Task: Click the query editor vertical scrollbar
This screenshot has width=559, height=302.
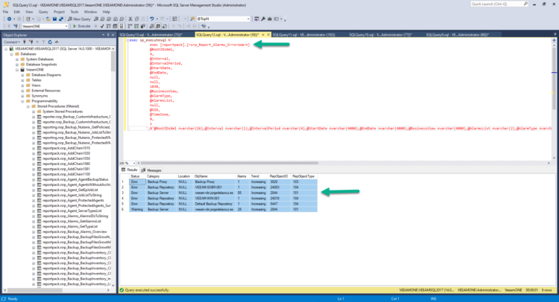Action: tap(555, 97)
